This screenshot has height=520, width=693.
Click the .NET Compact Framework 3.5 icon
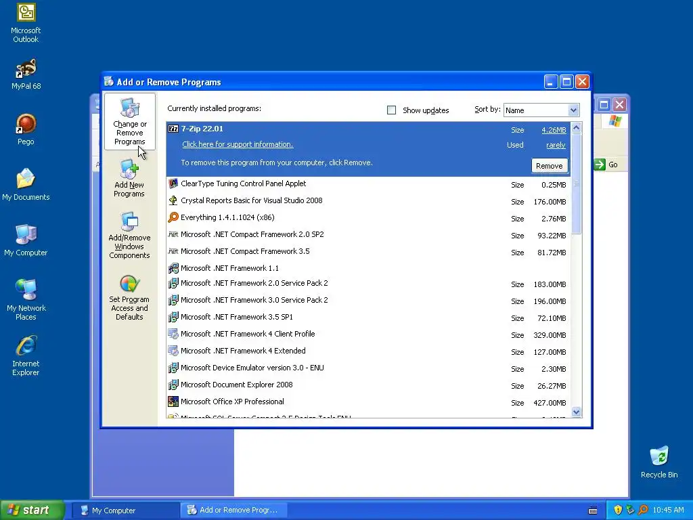pyautogui.click(x=173, y=251)
